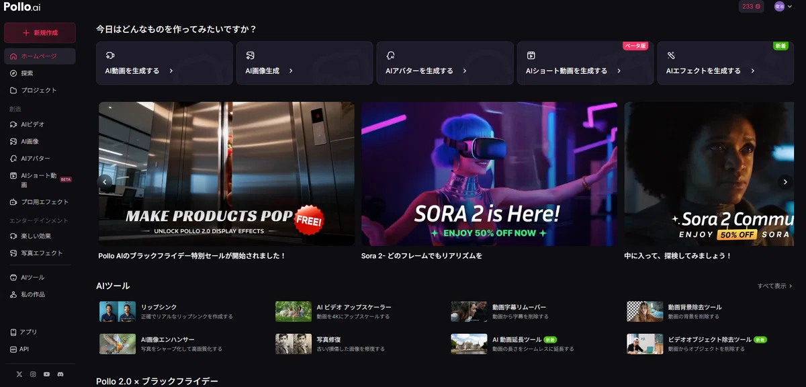Click the FREE! badge on banner

click(310, 220)
